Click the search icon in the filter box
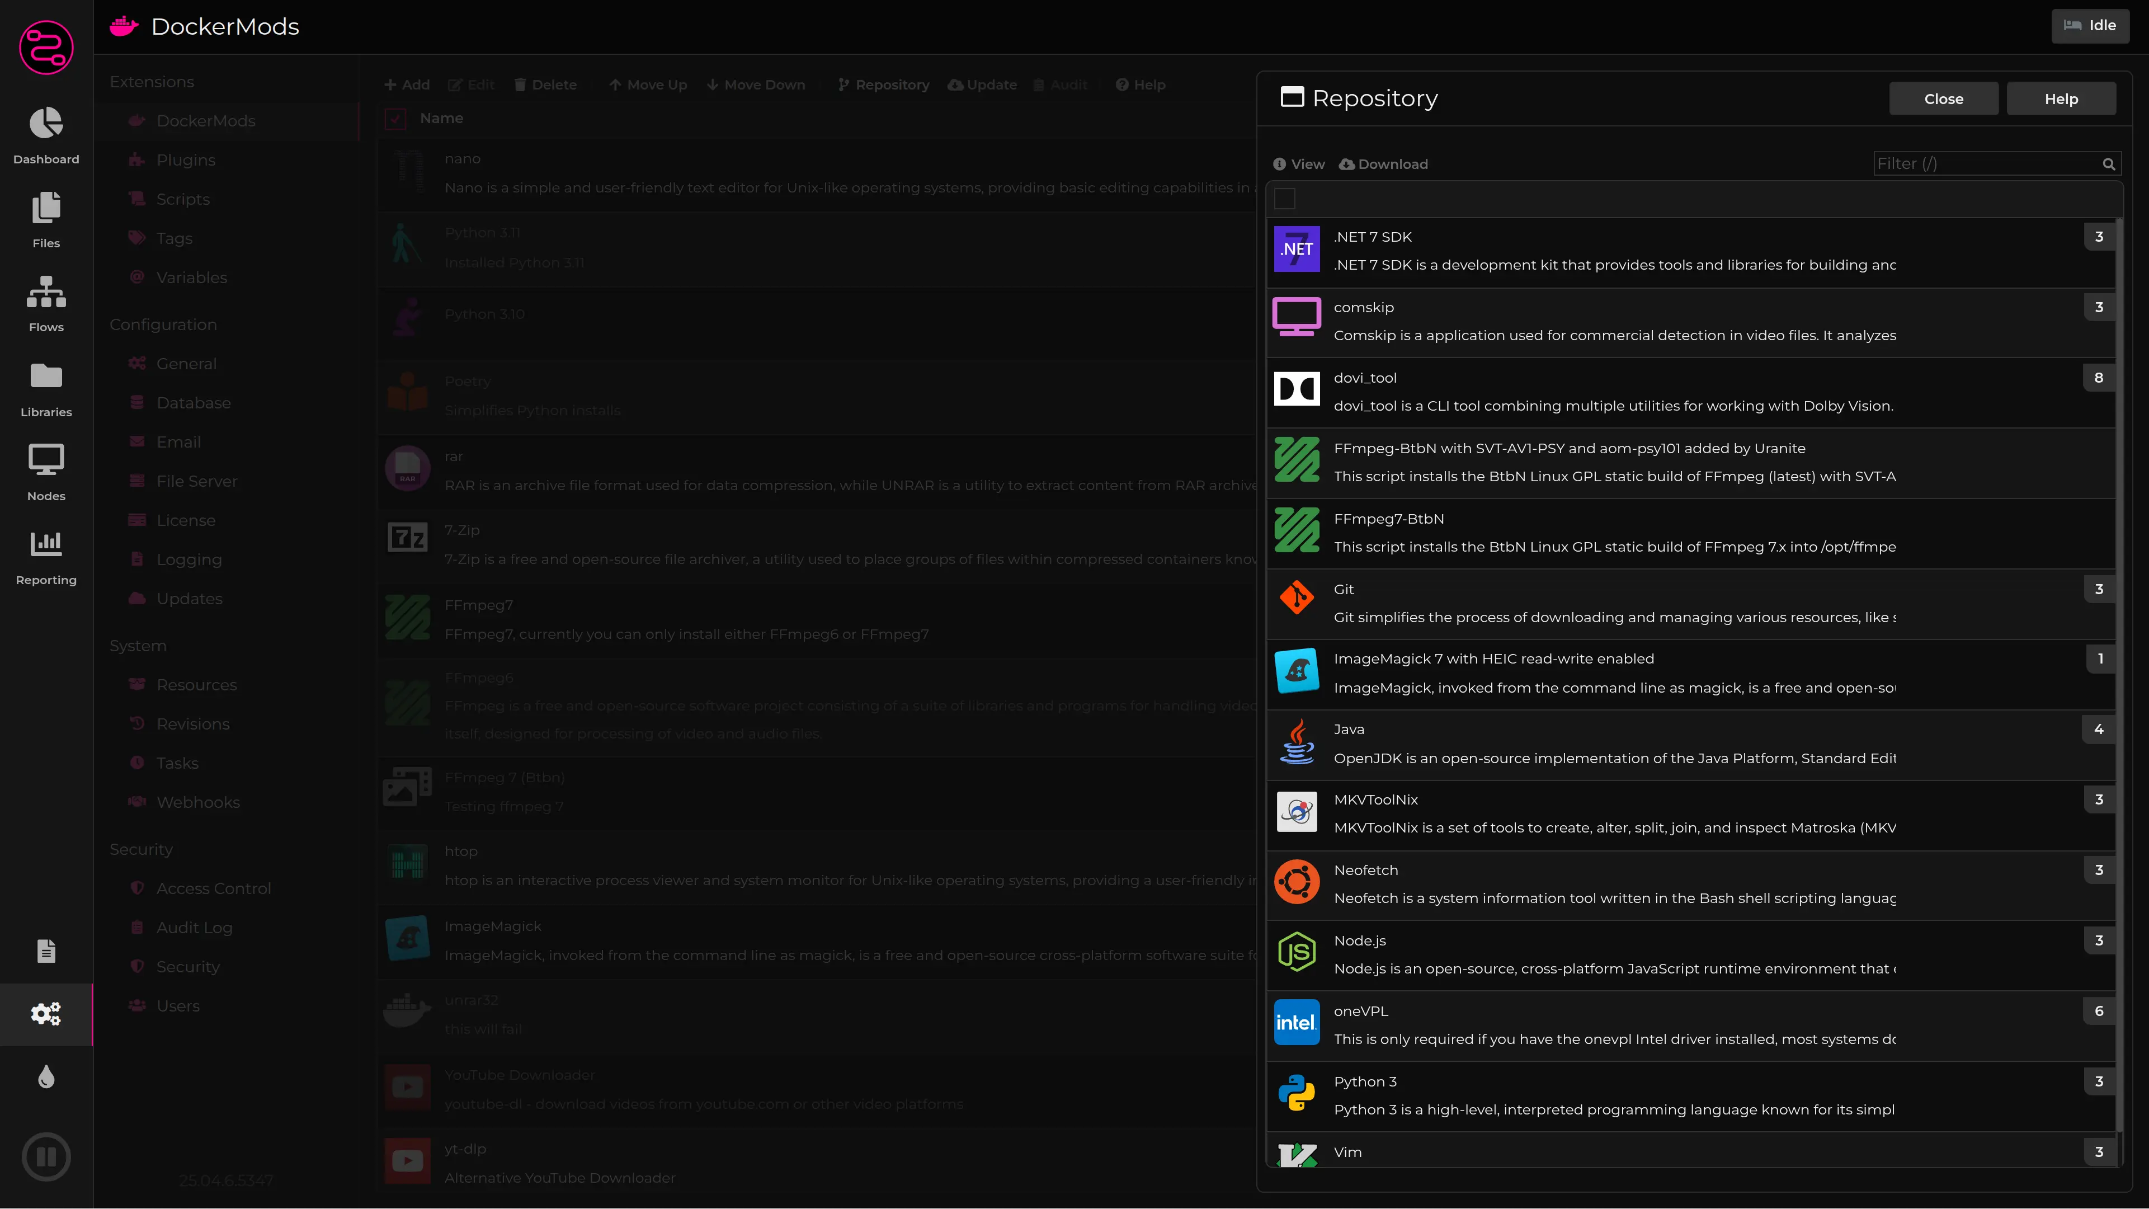2149x1209 pixels. pyautogui.click(x=2108, y=164)
